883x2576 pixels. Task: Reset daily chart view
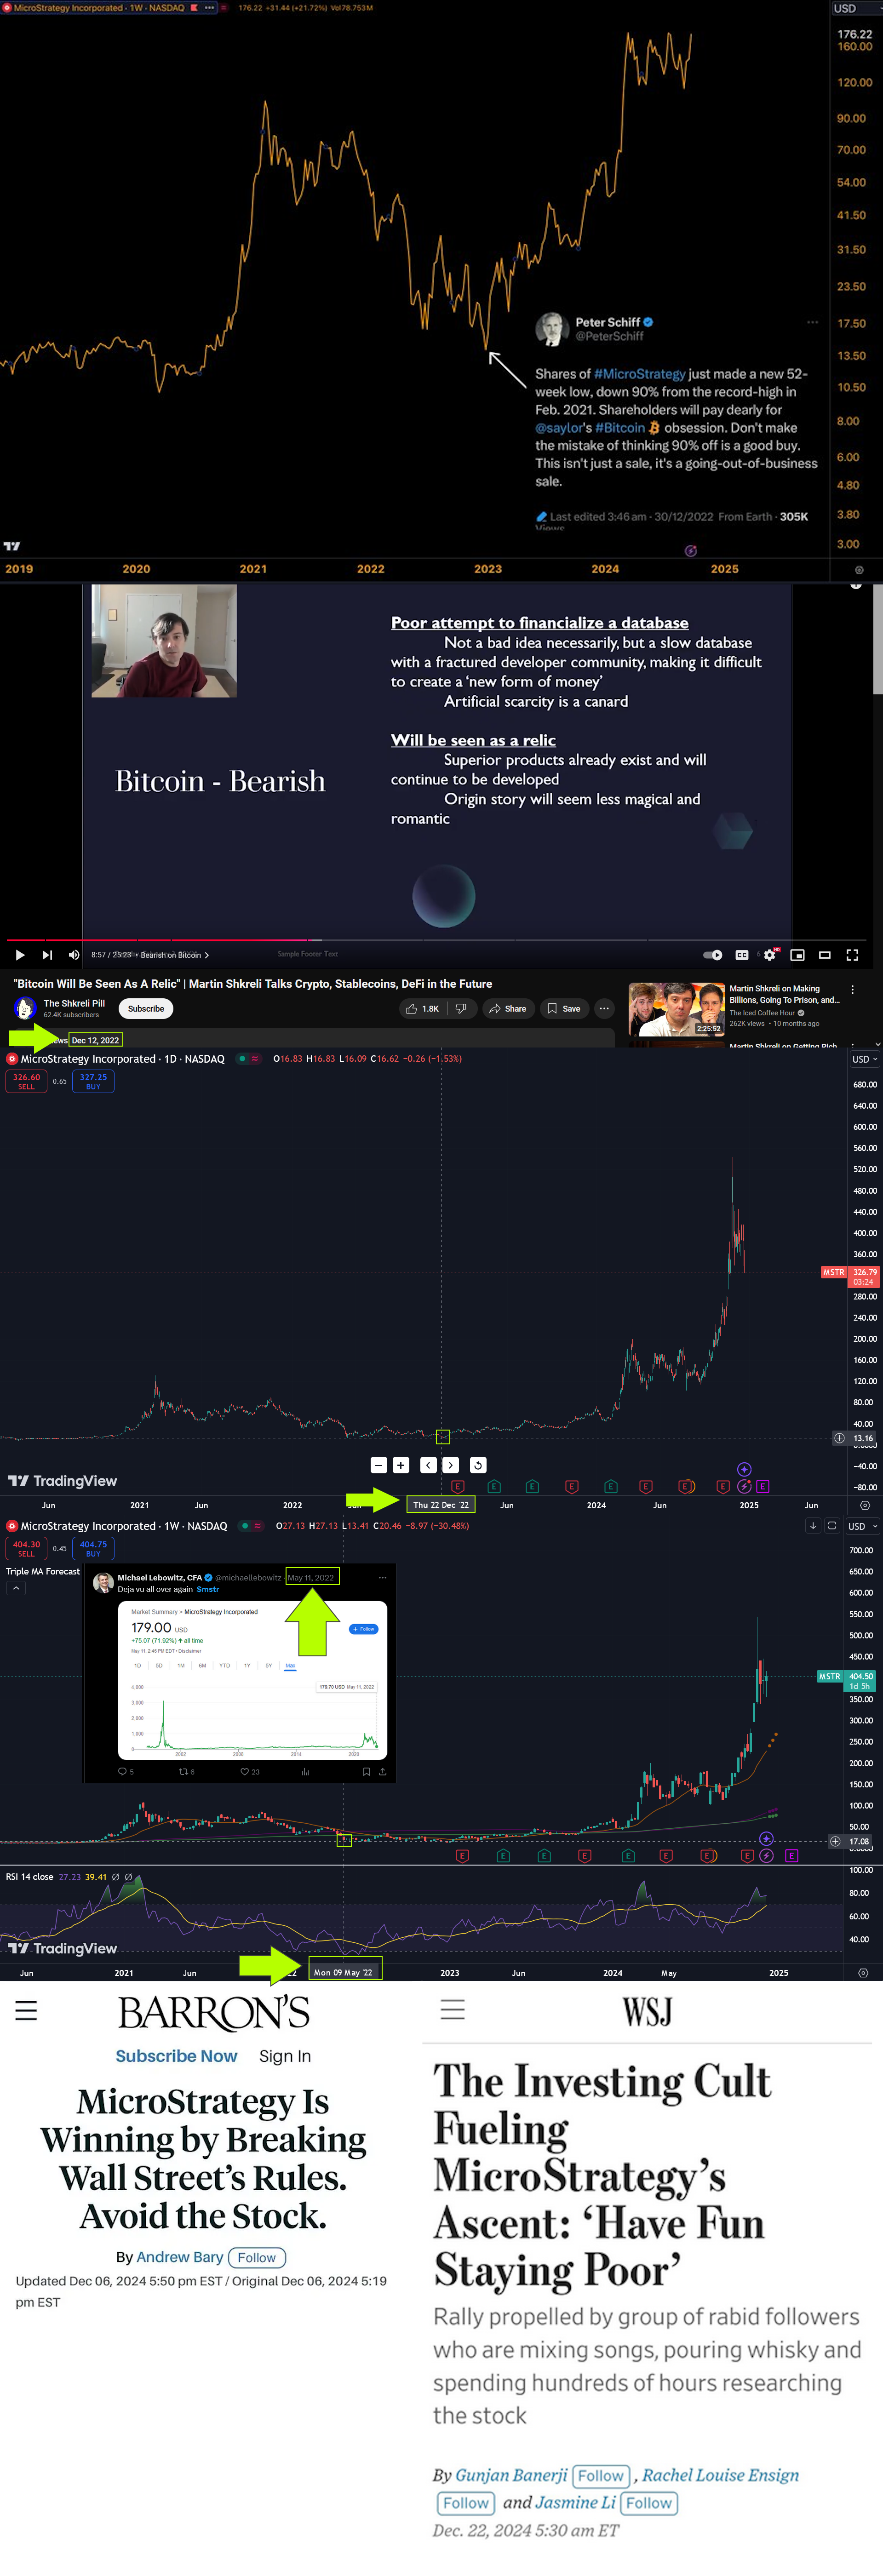[478, 1464]
